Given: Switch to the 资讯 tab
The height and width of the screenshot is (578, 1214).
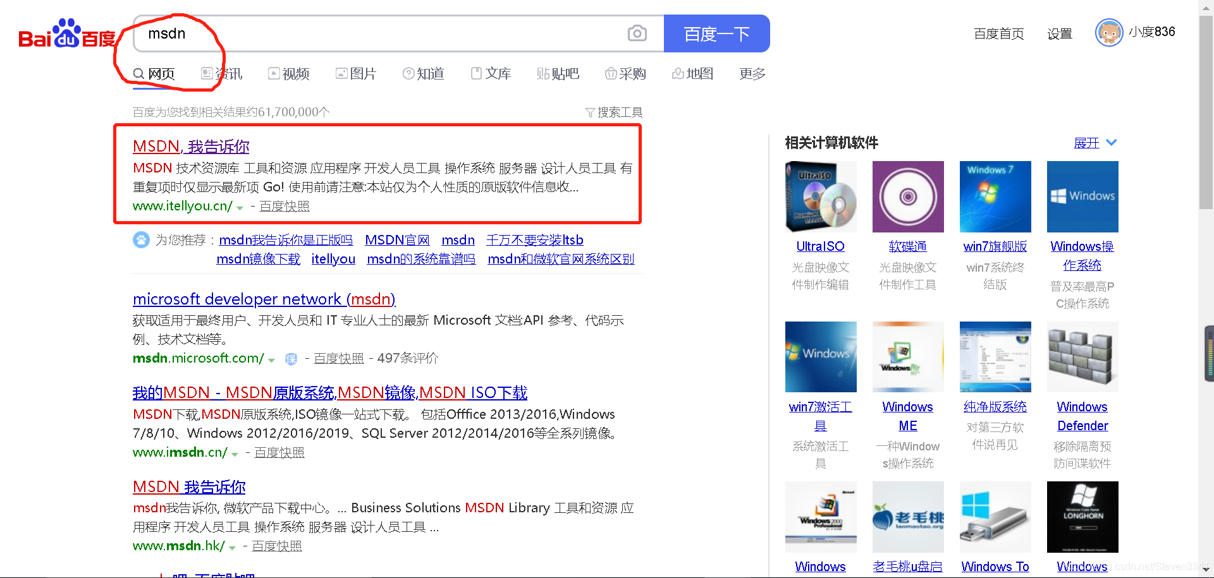Looking at the screenshot, I should (x=221, y=74).
